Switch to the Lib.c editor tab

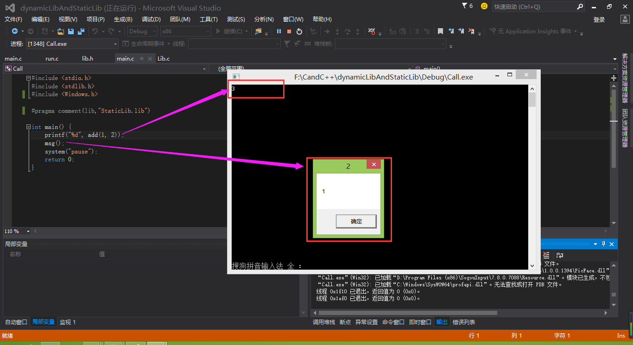pyautogui.click(x=164, y=58)
